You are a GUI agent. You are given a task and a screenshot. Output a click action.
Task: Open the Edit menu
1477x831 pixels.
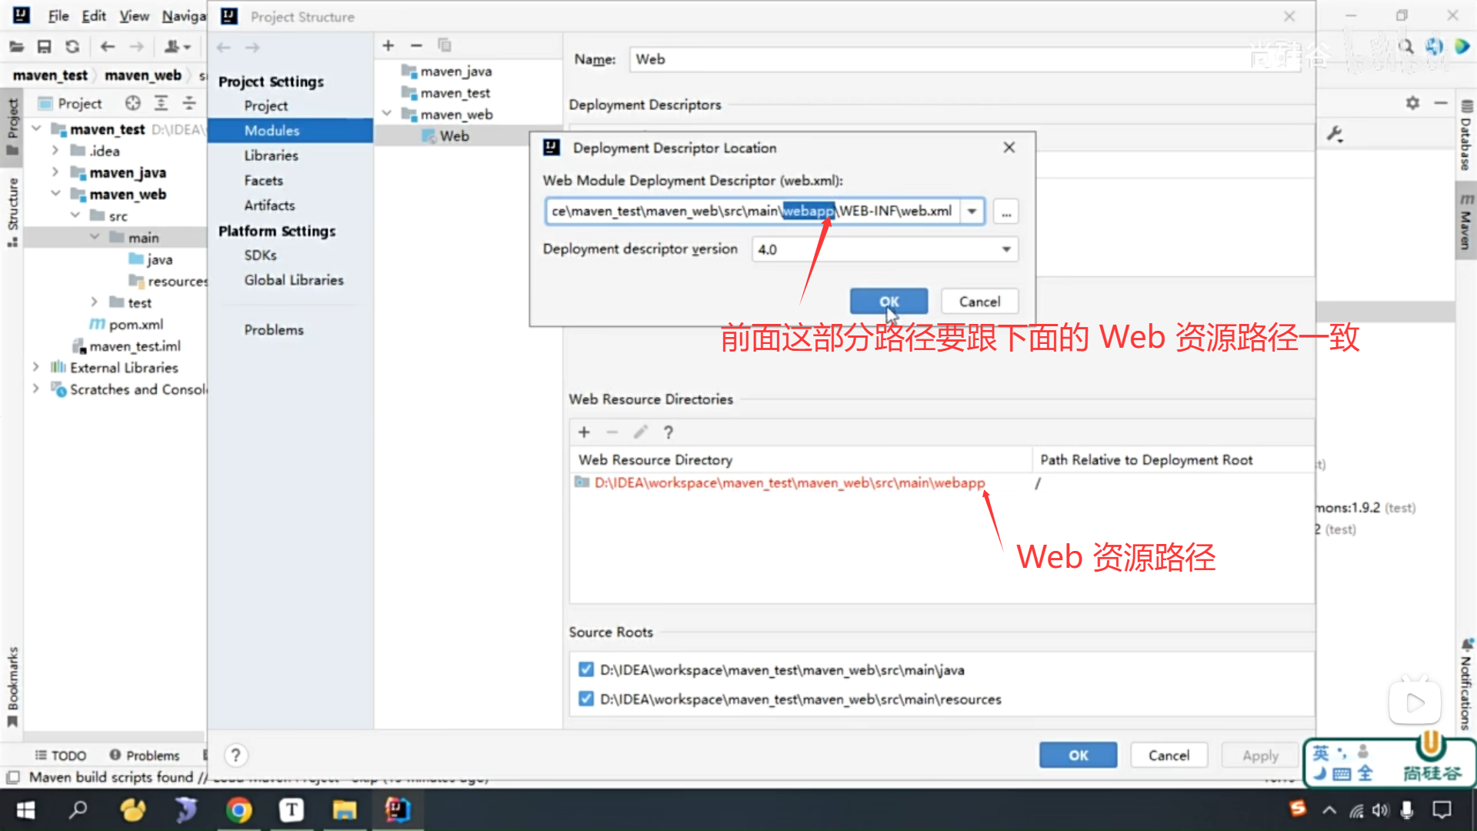pos(94,16)
